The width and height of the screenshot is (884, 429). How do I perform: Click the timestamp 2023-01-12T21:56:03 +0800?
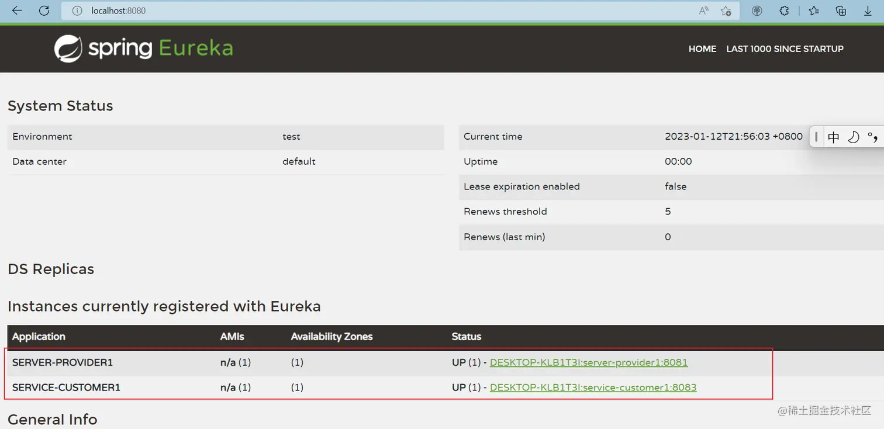734,137
